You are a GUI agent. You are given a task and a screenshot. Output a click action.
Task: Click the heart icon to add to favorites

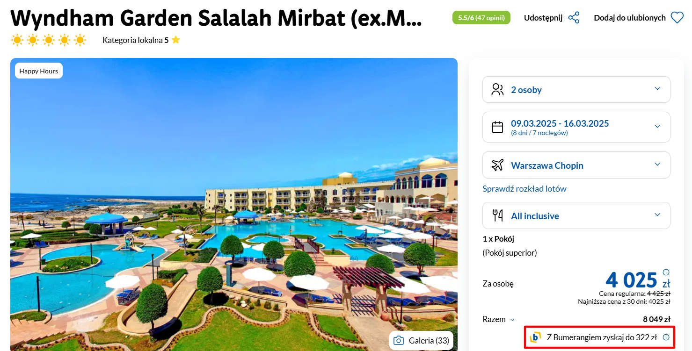(677, 18)
